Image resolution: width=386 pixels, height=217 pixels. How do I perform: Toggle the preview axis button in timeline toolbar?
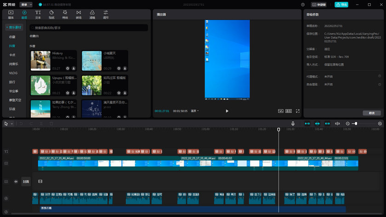(337, 123)
